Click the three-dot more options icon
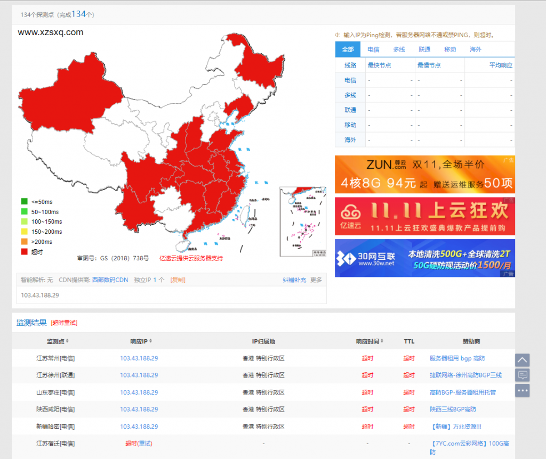The width and height of the screenshot is (546, 459). tap(522, 391)
